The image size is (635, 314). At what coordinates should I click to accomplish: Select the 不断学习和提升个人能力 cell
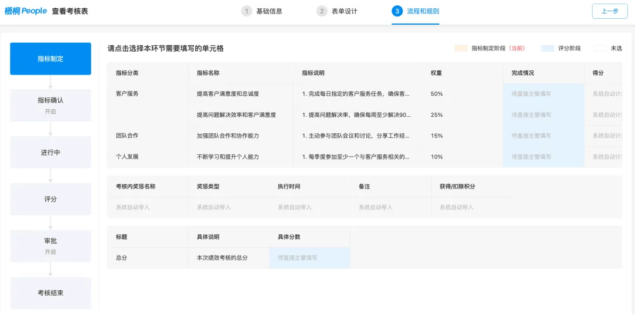241,157
